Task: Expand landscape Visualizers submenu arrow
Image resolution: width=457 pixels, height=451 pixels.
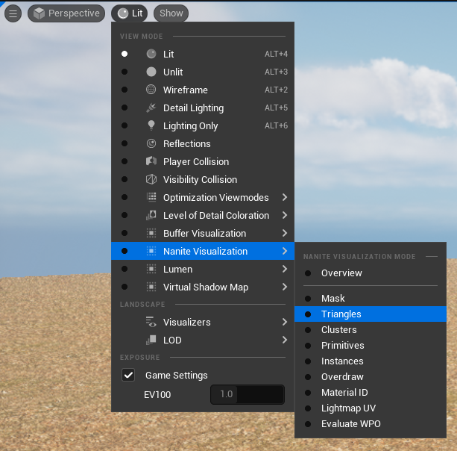Action: click(x=285, y=322)
